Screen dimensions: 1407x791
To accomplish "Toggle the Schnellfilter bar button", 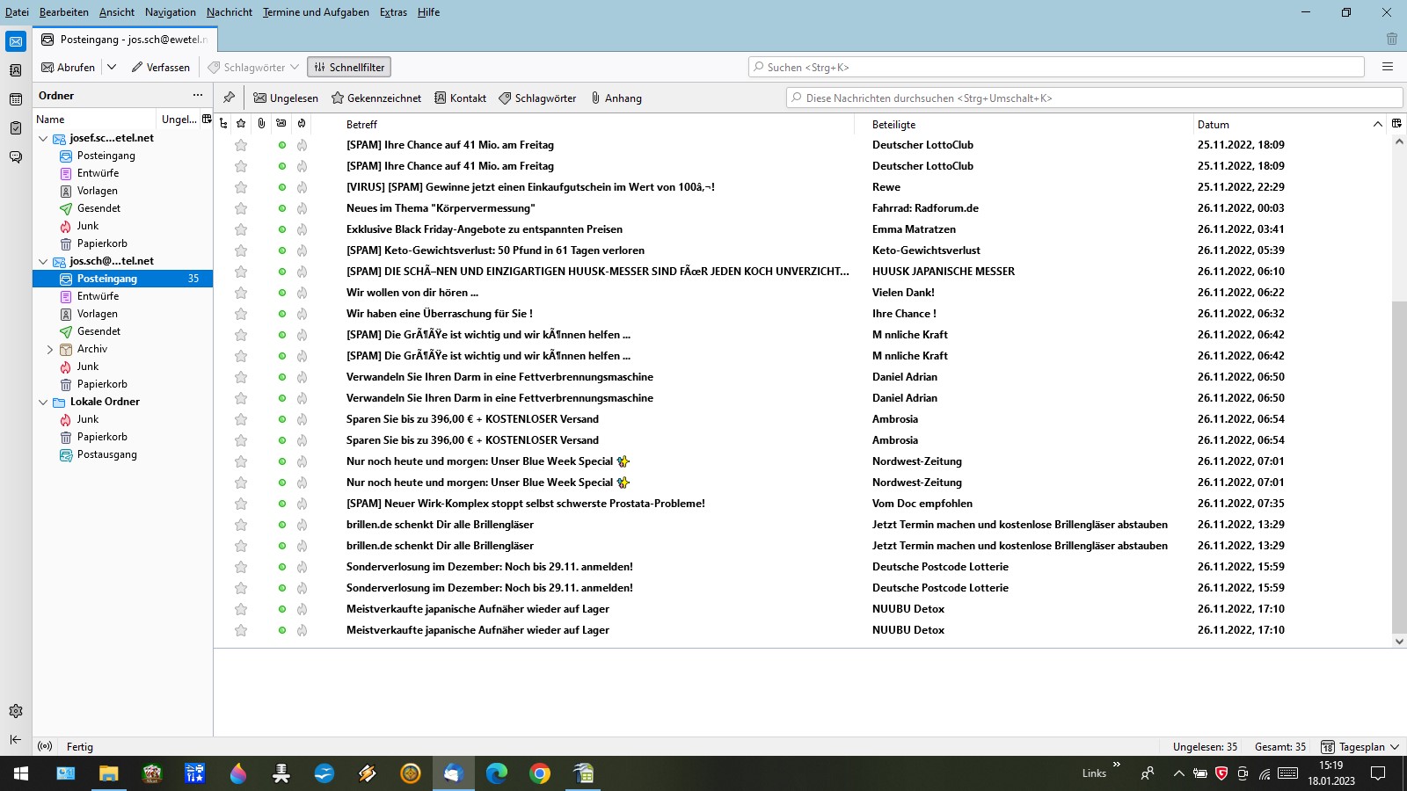I will [349, 67].
